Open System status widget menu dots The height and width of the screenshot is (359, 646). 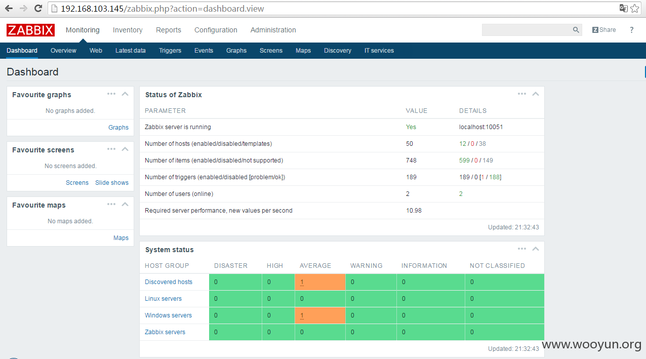click(522, 249)
